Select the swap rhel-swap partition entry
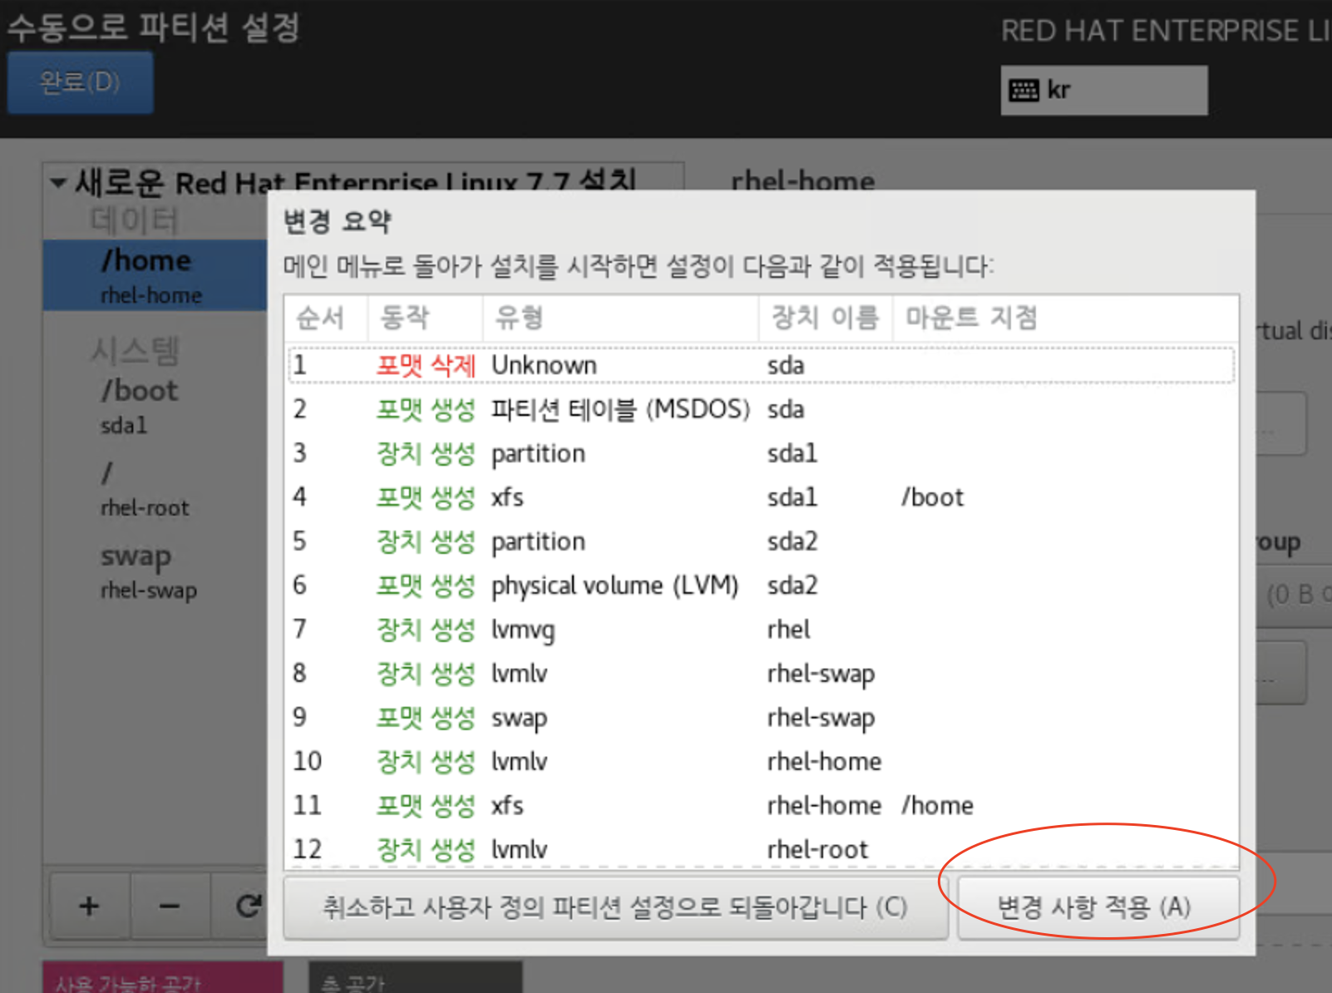1332x993 pixels. click(x=155, y=571)
